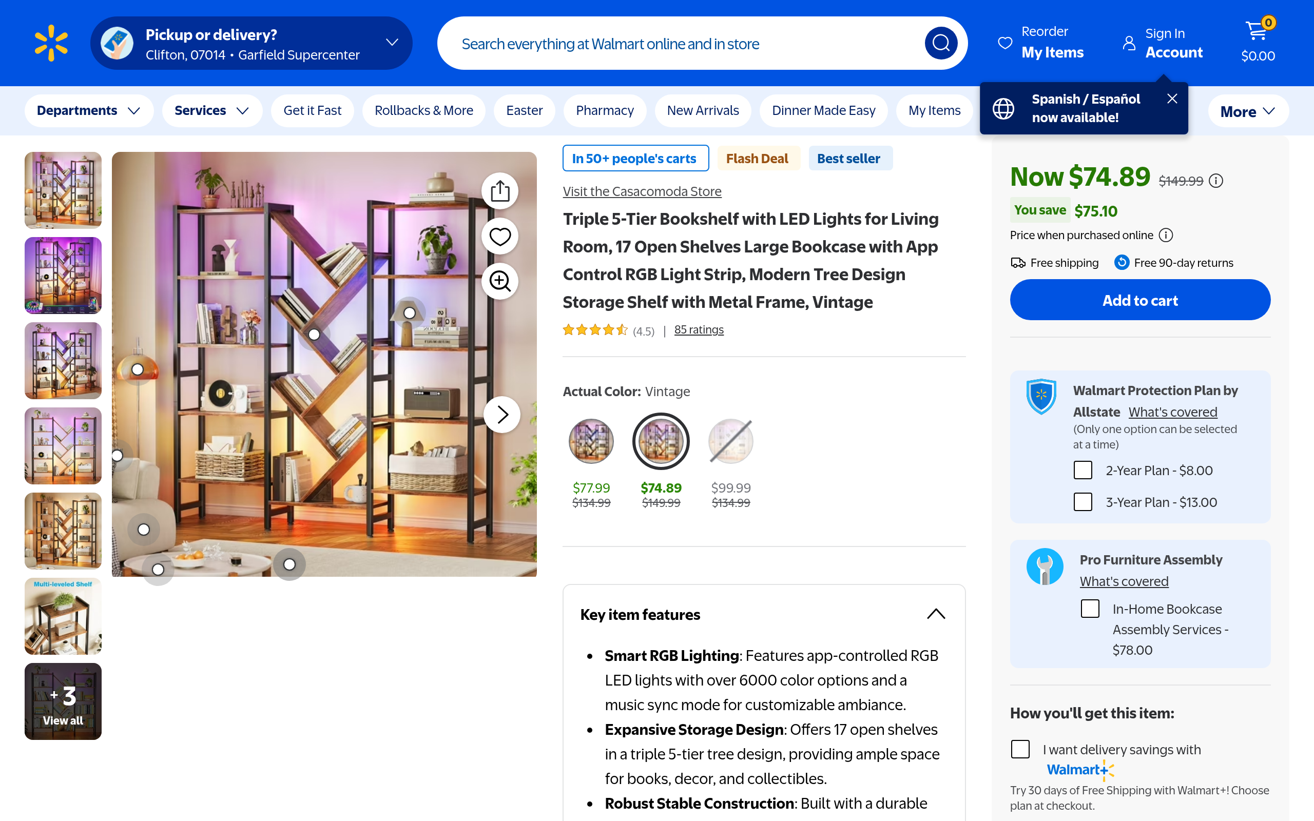Open the +3 View all thumbnail
This screenshot has height=821, width=1314.
pos(63,701)
